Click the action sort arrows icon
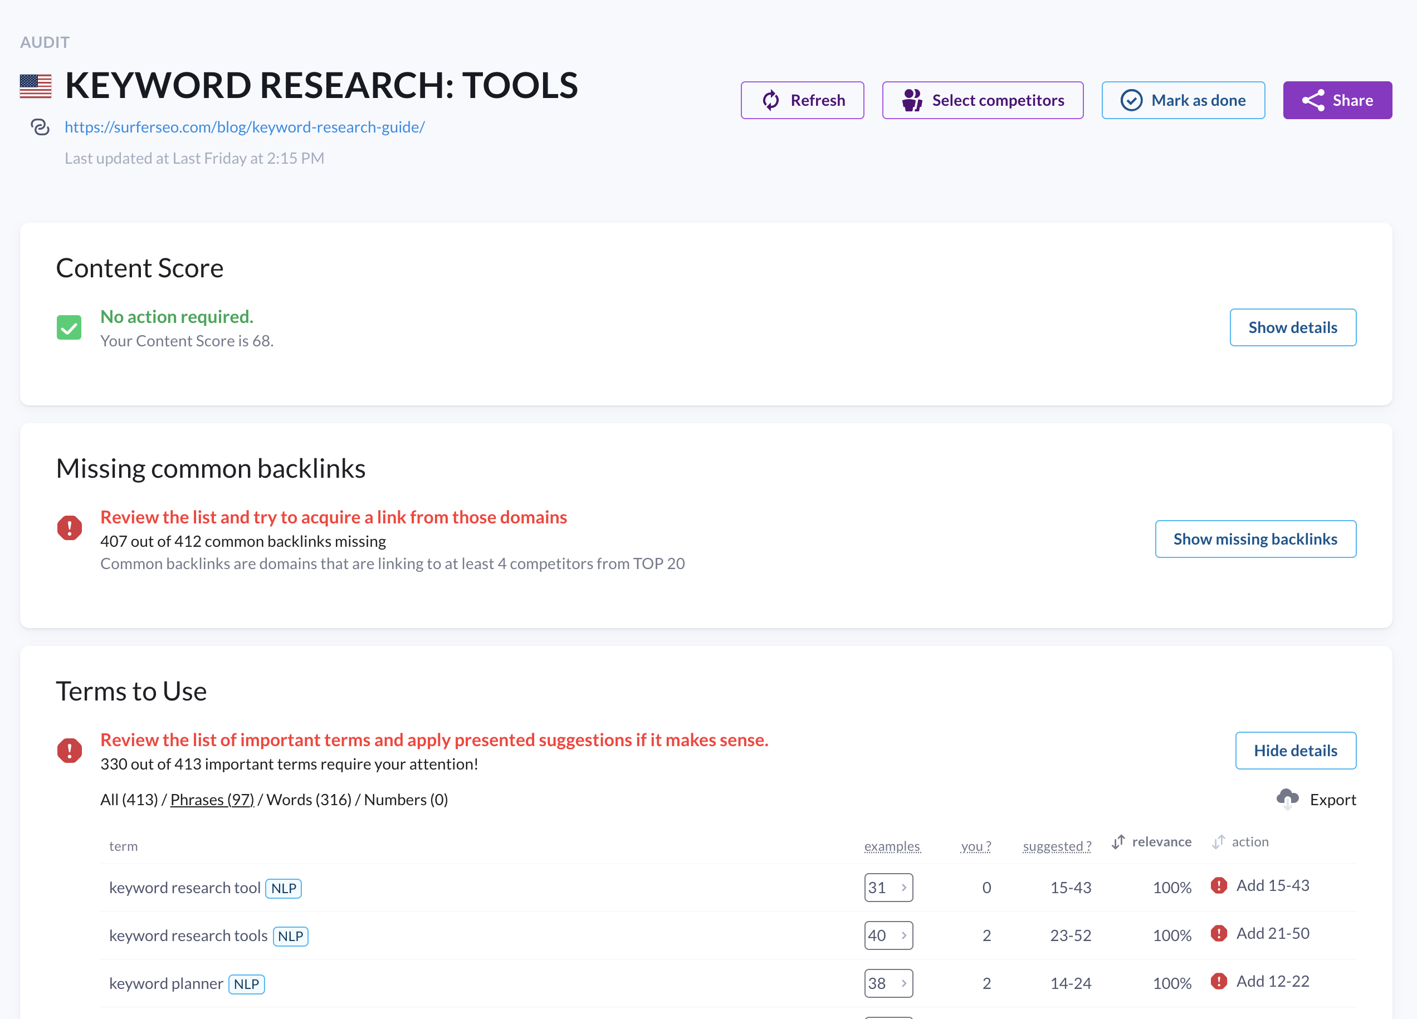1417x1019 pixels. (1218, 842)
